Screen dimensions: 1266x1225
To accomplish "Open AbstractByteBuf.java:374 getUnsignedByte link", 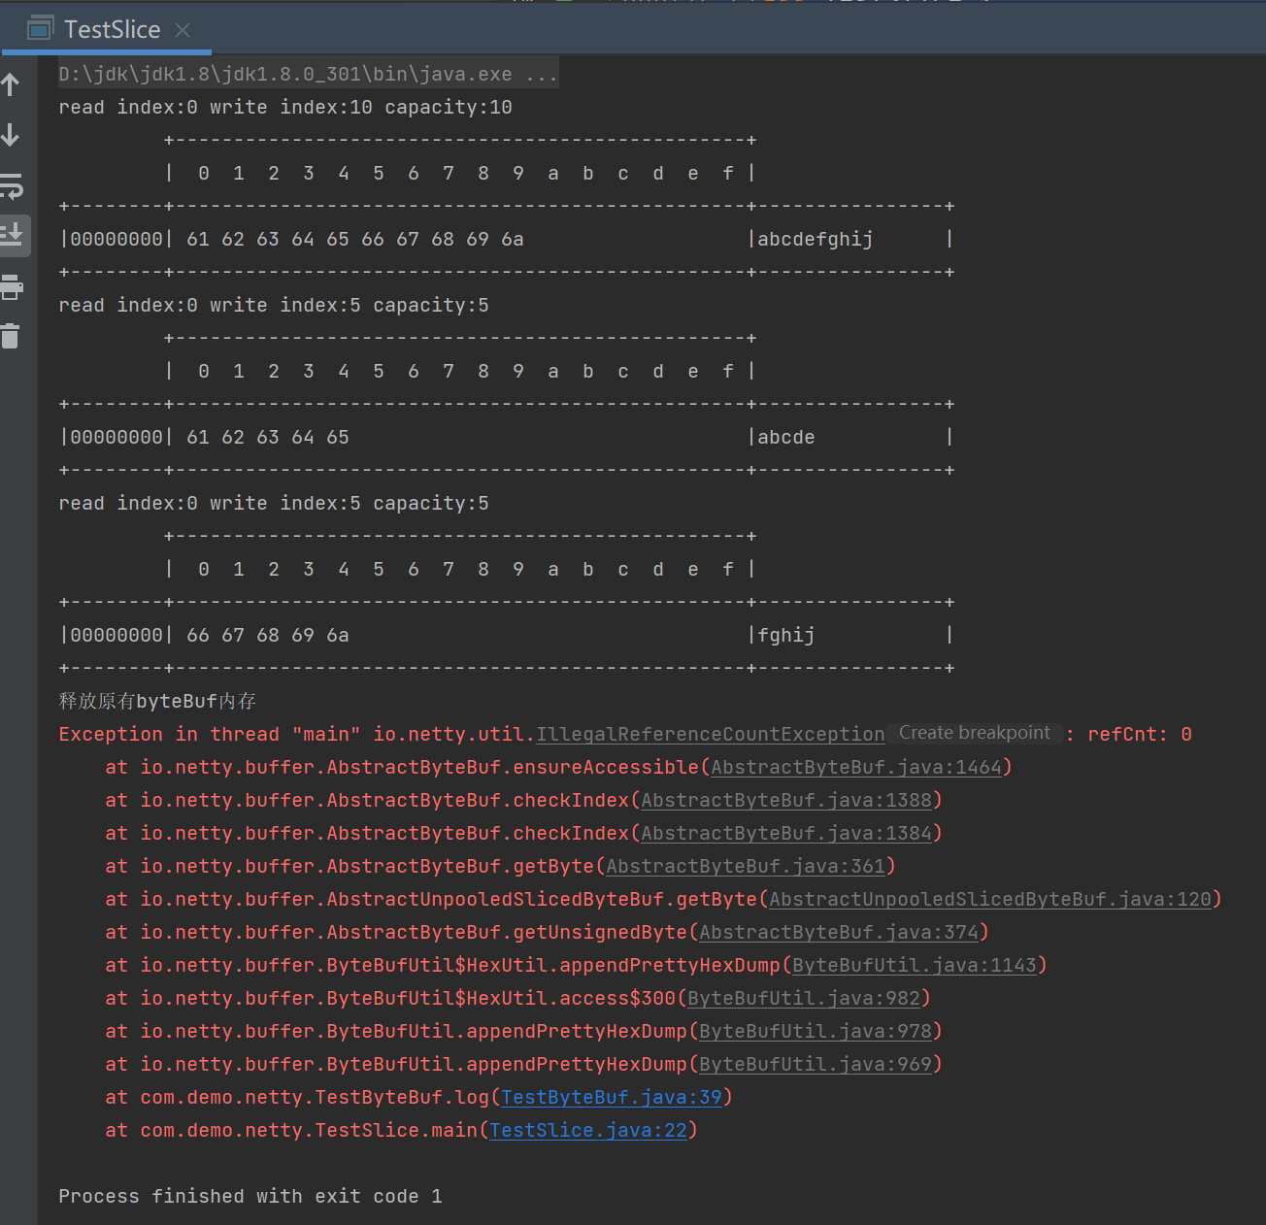I will coord(838,933).
